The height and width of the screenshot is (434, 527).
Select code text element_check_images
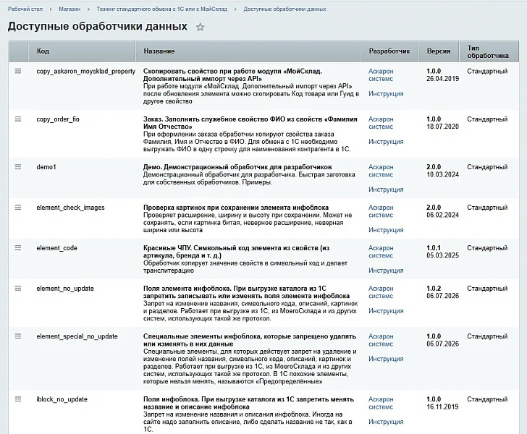point(71,208)
